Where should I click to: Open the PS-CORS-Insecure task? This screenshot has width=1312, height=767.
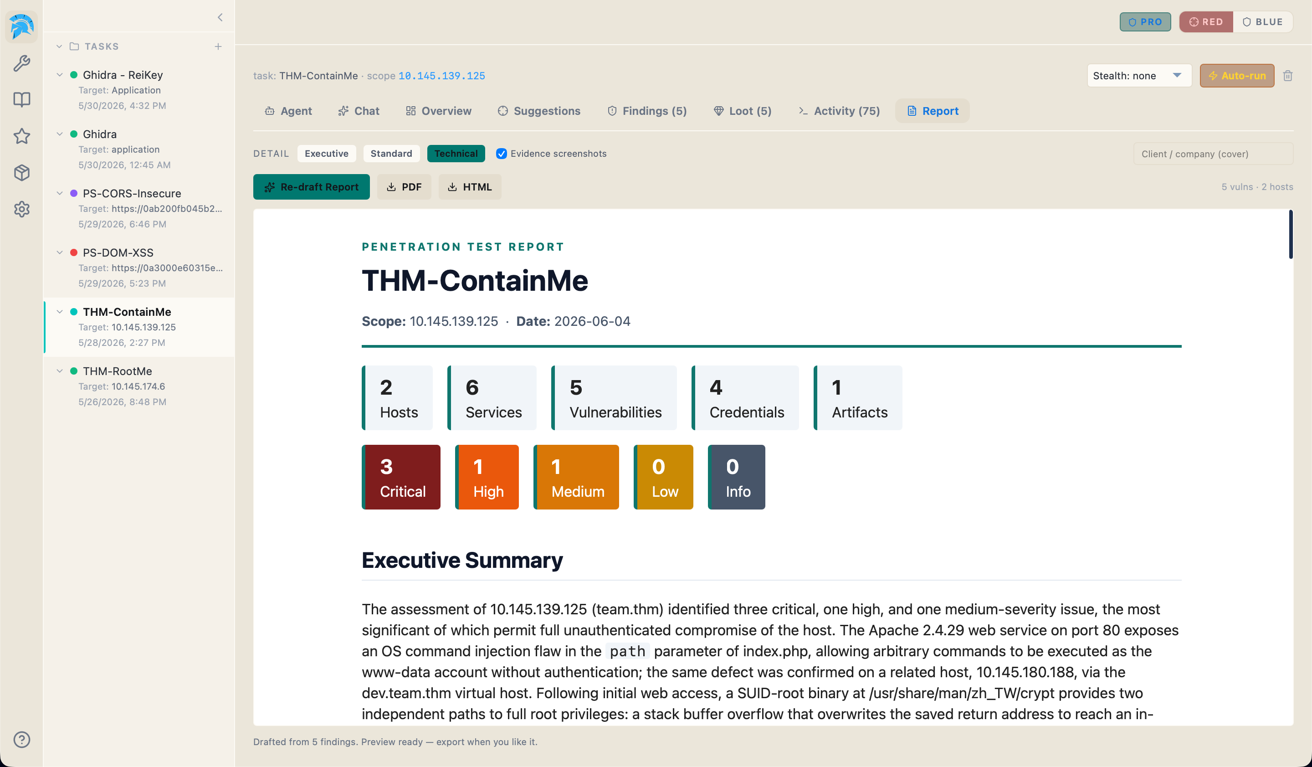point(139,208)
